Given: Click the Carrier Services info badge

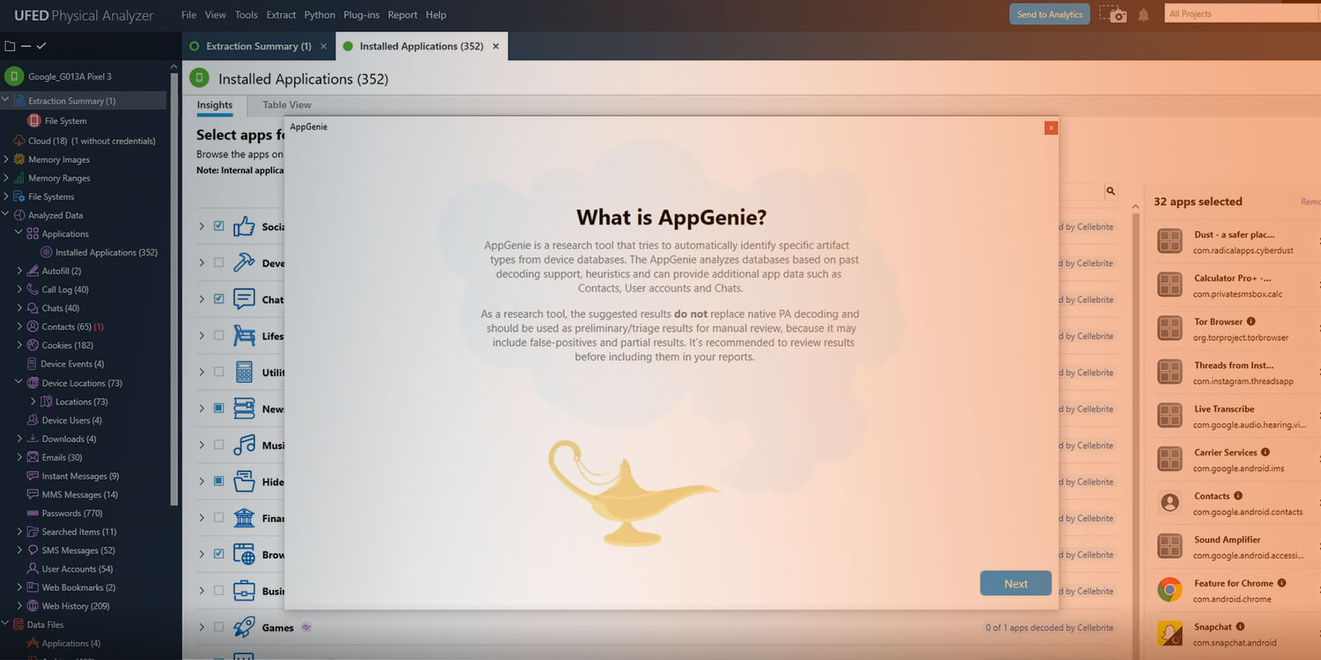Looking at the screenshot, I should point(1266,452).
